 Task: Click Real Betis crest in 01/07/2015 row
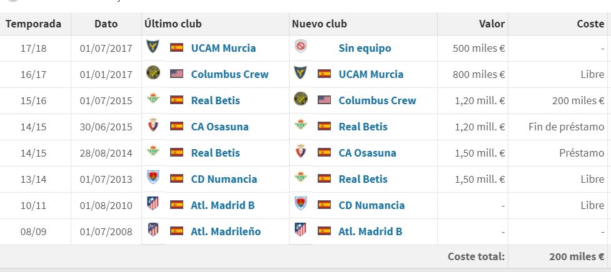152,100
